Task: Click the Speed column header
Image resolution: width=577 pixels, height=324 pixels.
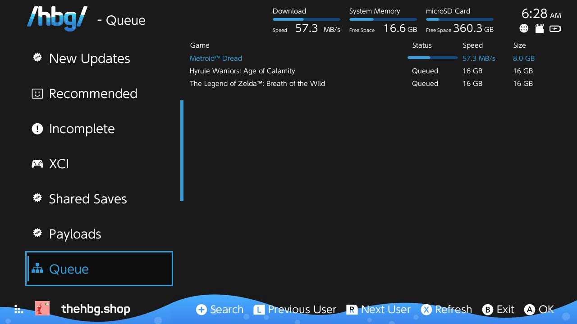Action: (473, 45)
